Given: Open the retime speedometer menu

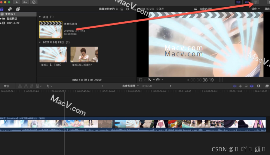Looking at the screenshot, I should [x=158, y=80].
